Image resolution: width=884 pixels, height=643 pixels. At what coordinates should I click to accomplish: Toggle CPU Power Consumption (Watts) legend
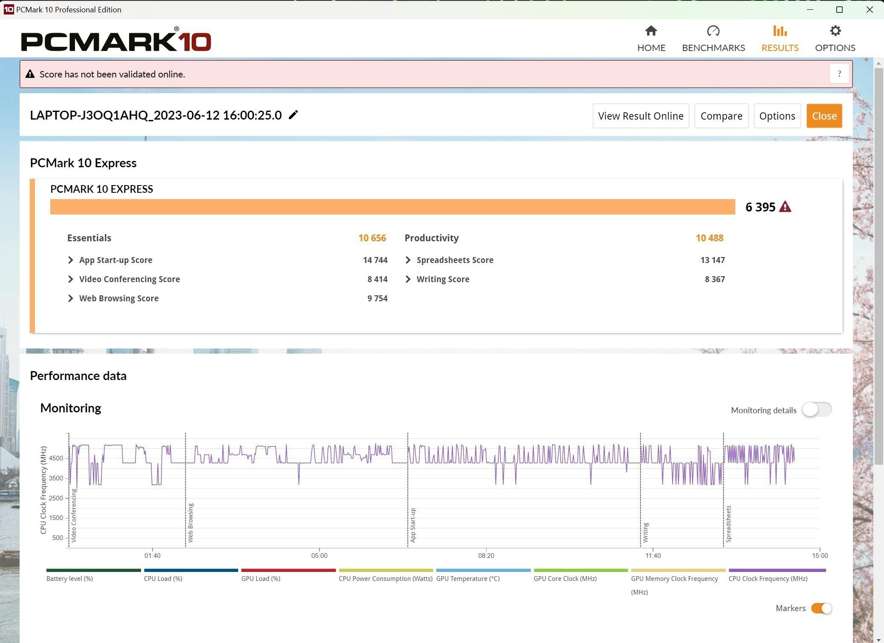tap(386, 574)
